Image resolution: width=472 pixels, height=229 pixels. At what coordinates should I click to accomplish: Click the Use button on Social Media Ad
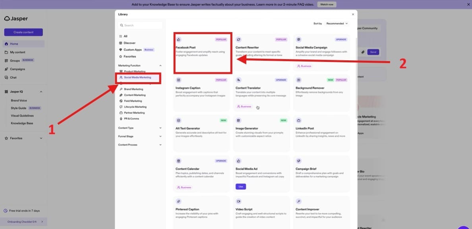coord(241,186)
